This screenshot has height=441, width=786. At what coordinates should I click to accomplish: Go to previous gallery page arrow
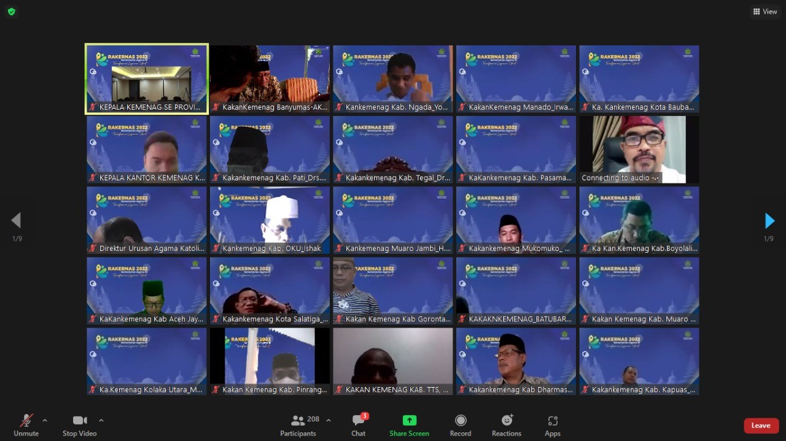click(x=16, y=221)
